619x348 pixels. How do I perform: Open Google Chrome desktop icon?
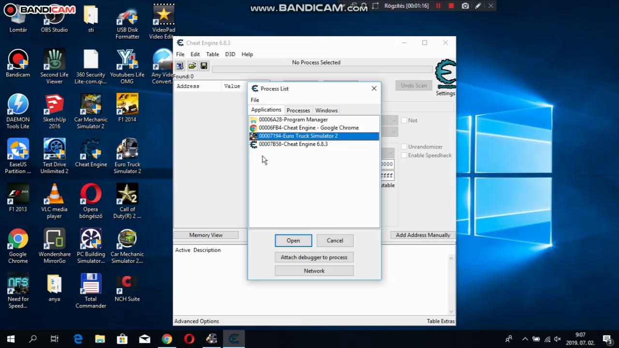[x=18, y=246]
